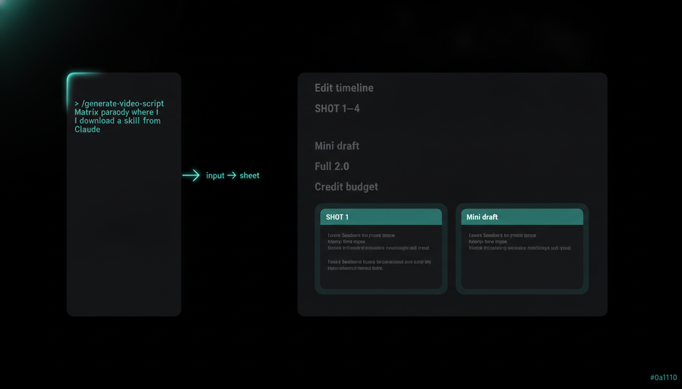Screen dimensions: 682x389
Task: Choose the Mini draft list item
Action: [x=337, y=146]
